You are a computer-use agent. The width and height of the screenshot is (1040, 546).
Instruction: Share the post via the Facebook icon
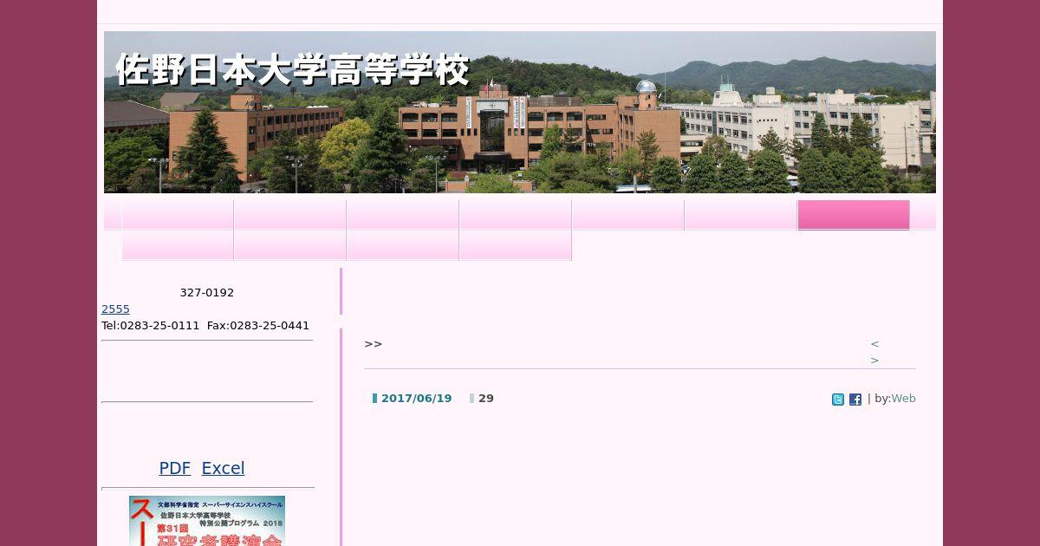click(855, 400)
